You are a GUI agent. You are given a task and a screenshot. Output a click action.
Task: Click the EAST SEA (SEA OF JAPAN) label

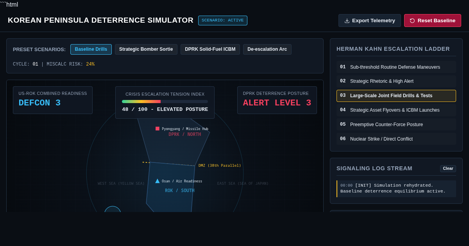tap(243, 184)
